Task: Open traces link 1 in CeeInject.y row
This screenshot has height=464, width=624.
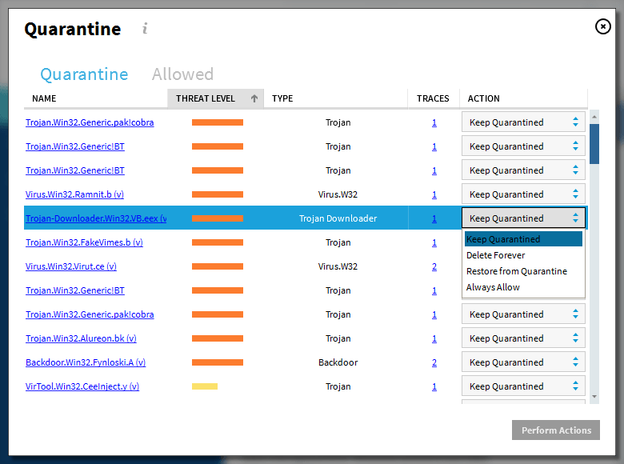Action: pyautogui.click(x=434, y=386)
